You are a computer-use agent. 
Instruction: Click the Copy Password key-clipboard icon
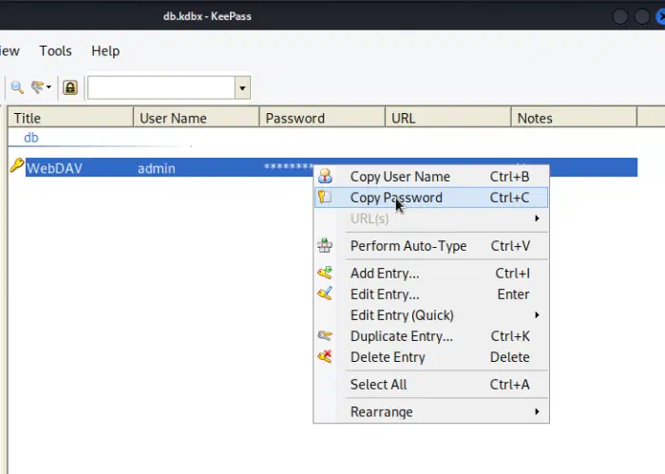(x=325, y=197)
